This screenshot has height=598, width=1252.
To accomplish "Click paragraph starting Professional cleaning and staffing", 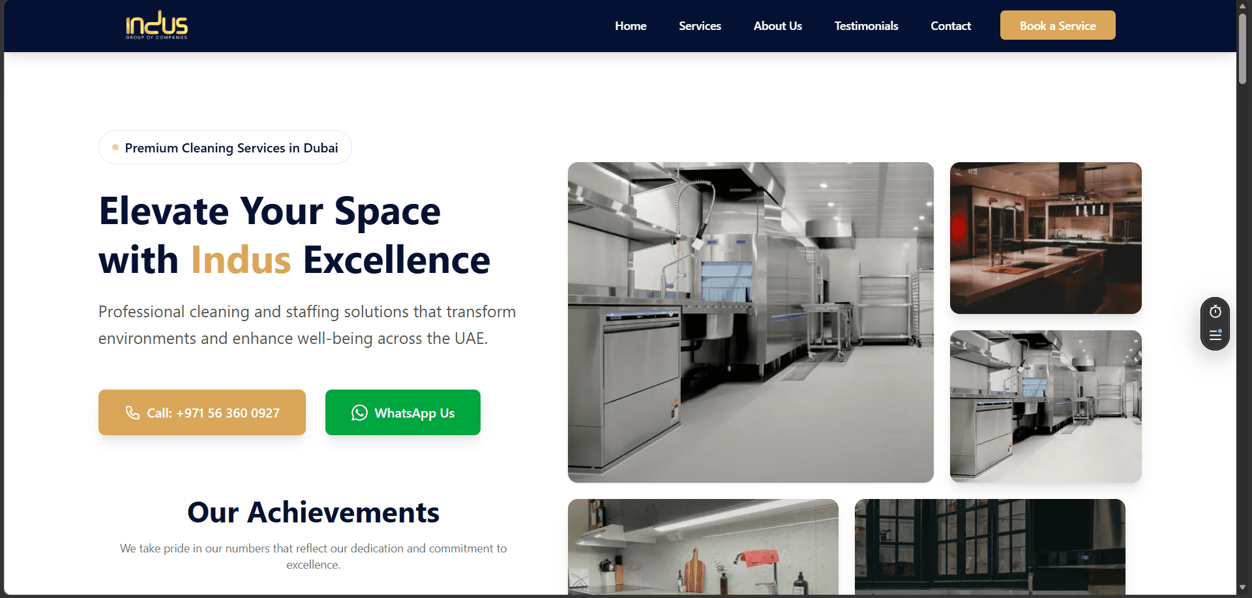I will click(x=307, y=325).
